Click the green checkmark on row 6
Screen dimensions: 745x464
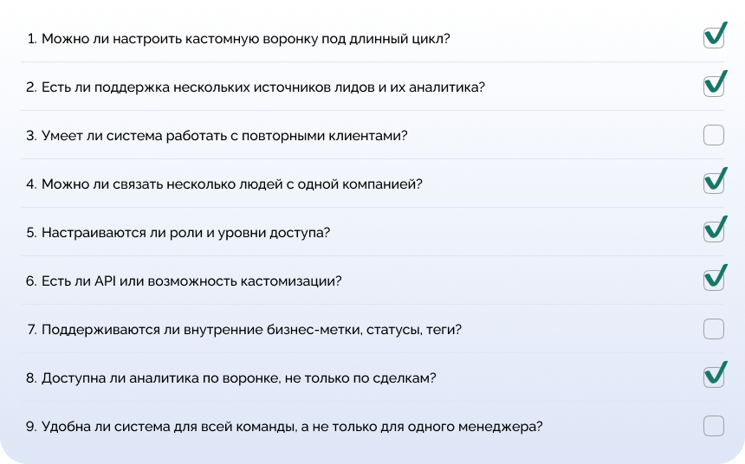click(716, 275)
